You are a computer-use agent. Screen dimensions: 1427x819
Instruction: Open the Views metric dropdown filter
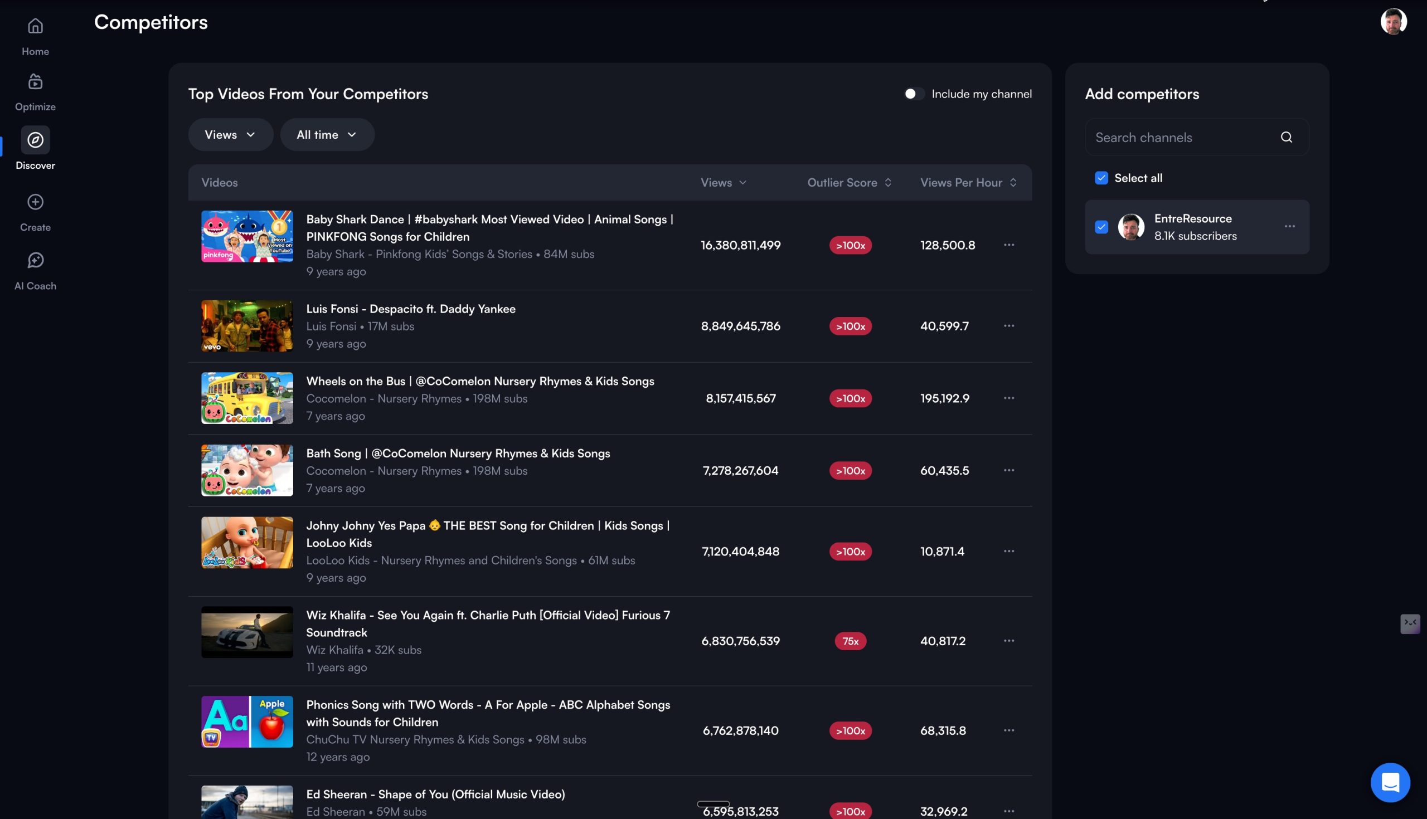[x=230, y=134]
